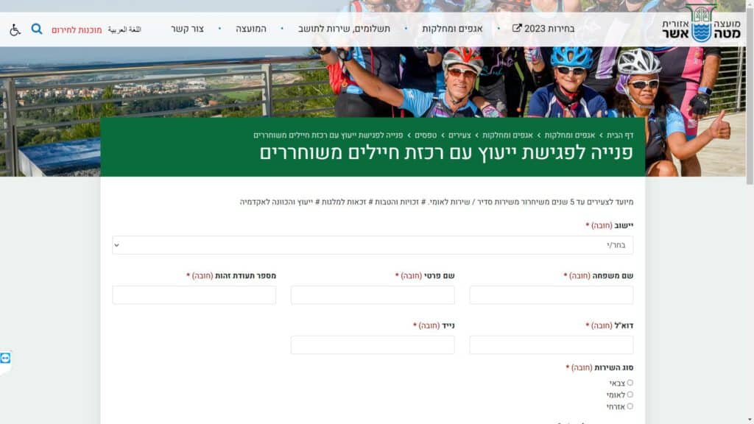Expand the יישוב dropdown list
754x424 pixels.
373,245
